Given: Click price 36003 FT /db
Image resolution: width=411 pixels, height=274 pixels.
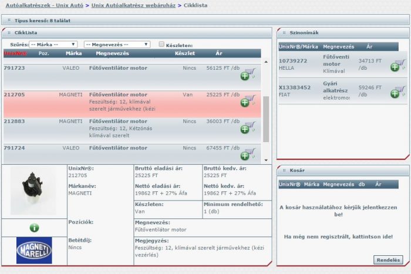Looking at the screenshot, I should (223, 121).
